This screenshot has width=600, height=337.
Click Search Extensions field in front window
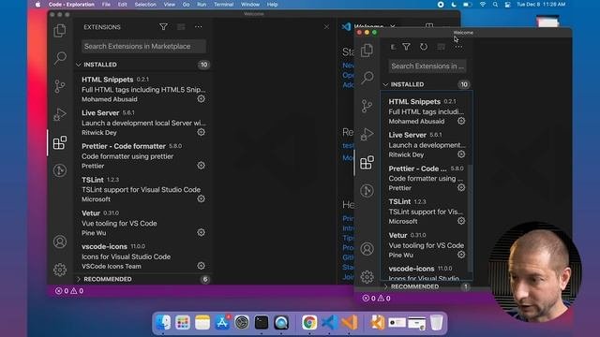(x=427, y=66)
